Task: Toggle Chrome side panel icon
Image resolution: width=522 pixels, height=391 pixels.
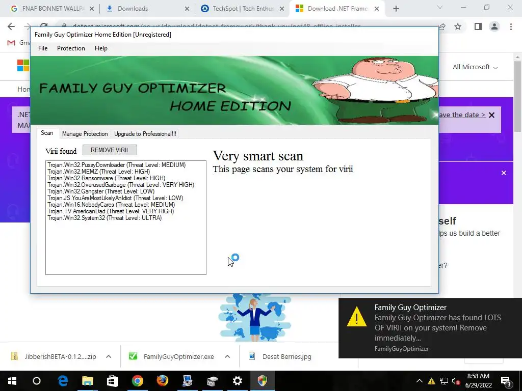Action: click(x=478, y=26)
